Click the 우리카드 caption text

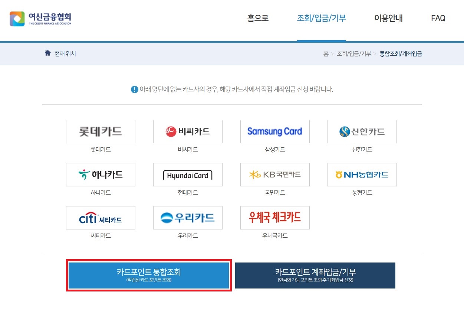click(188, 236)
